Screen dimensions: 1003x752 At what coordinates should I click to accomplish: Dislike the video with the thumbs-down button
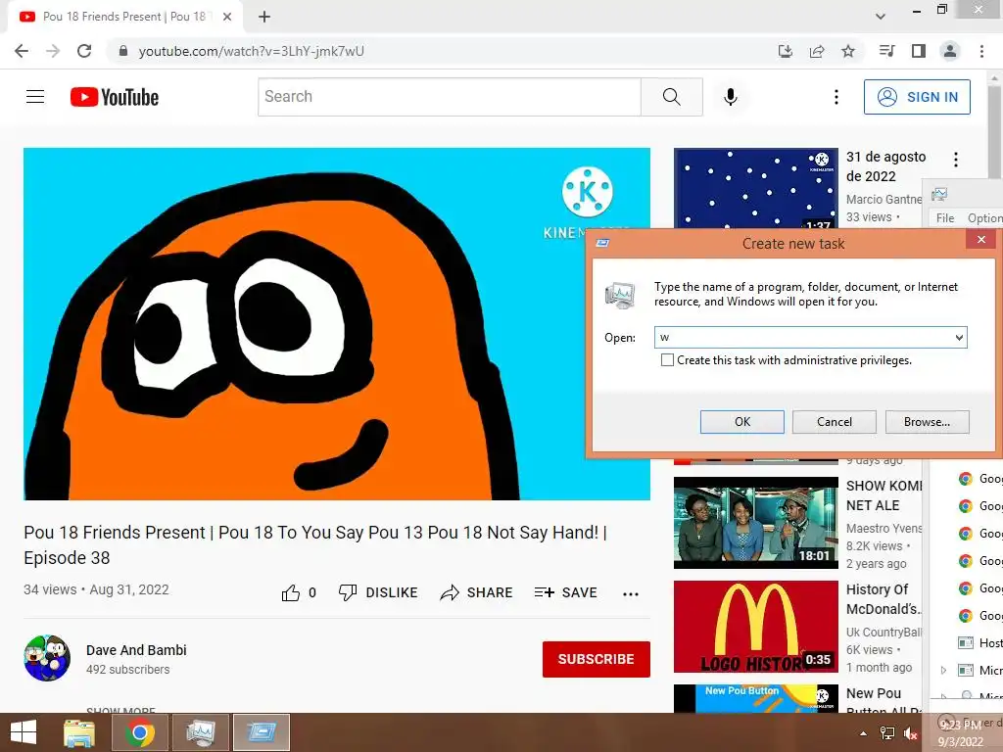click(x=378, y=592)
